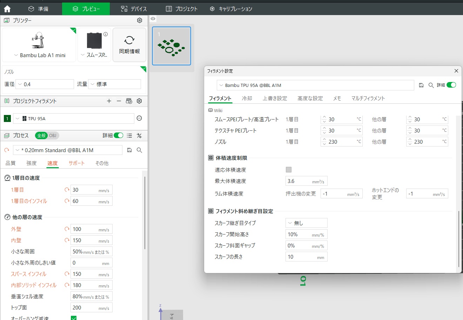Click the Home icon in top bar

(7, 9)
